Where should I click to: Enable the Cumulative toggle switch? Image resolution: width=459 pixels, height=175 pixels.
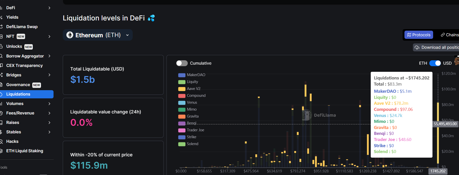click(x=182, y=63)
